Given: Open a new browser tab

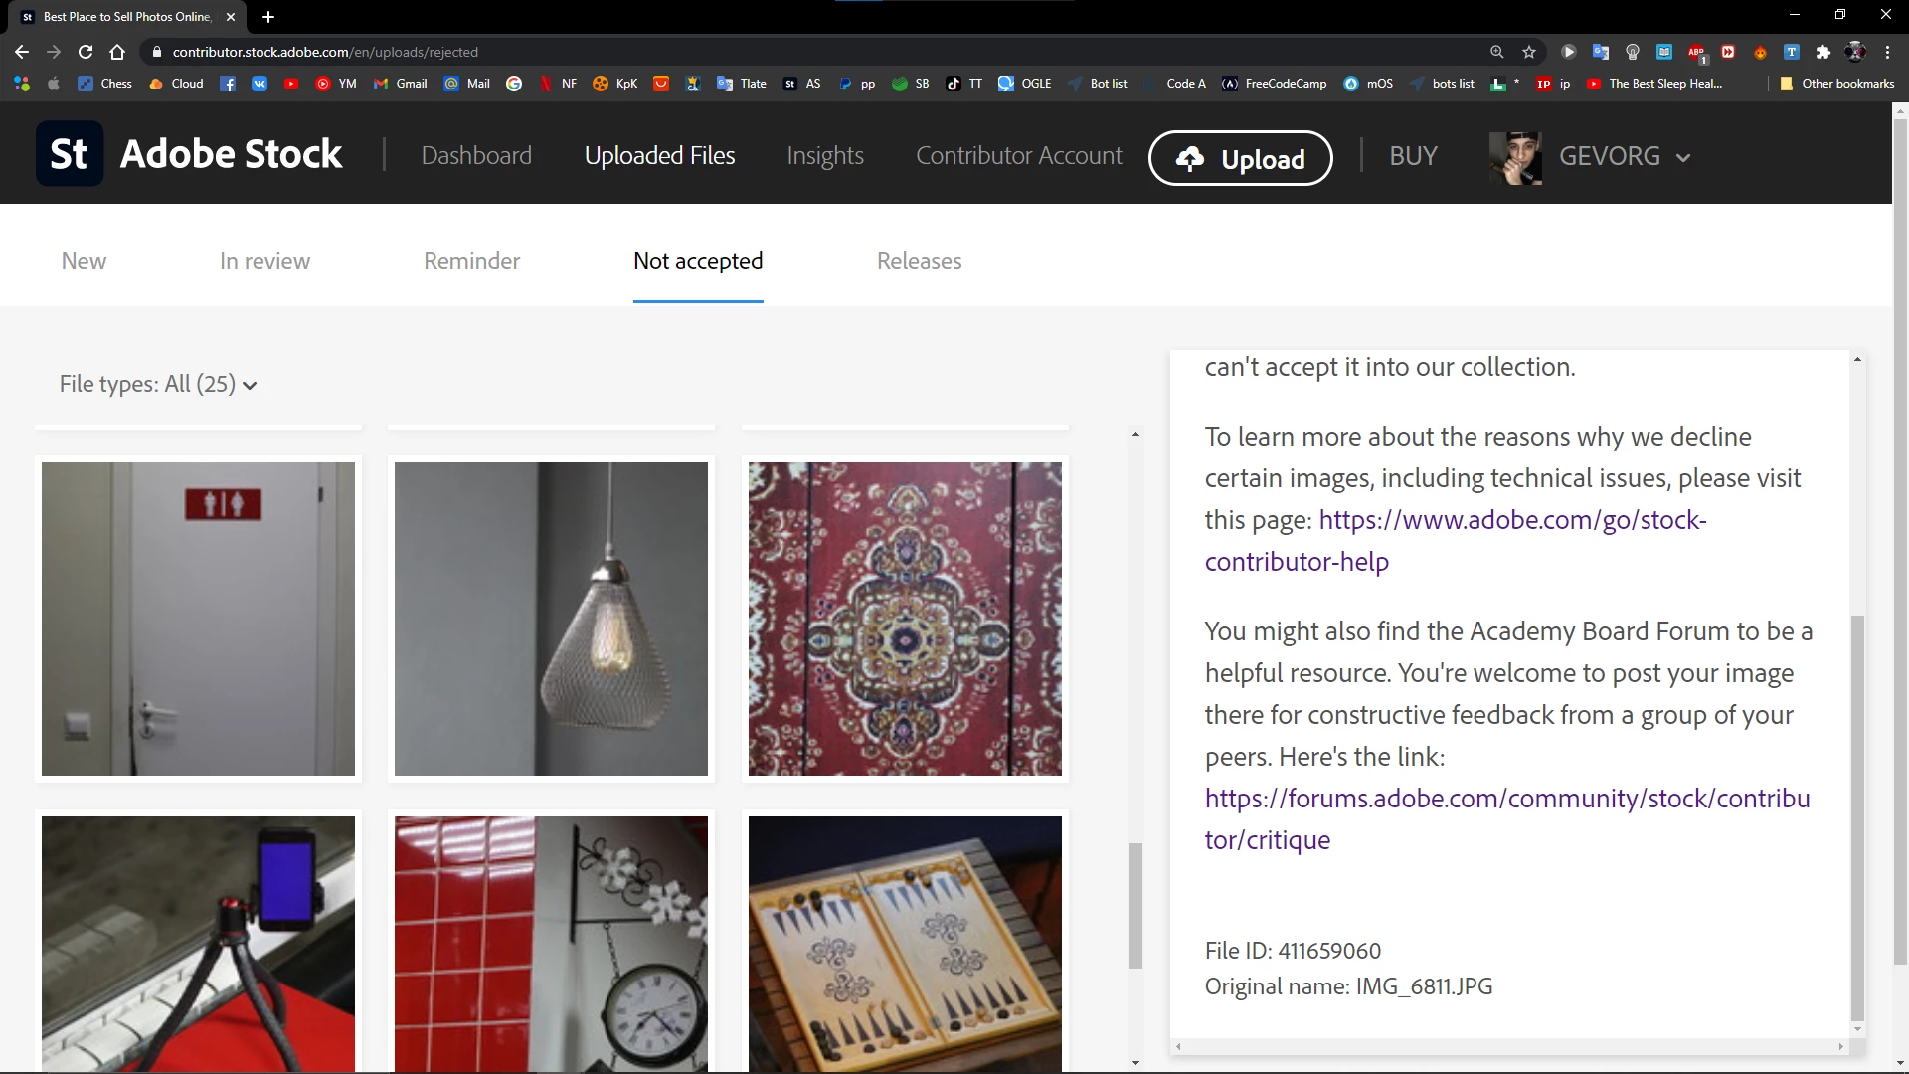Looking at the screenshot, I should [268, 17].
